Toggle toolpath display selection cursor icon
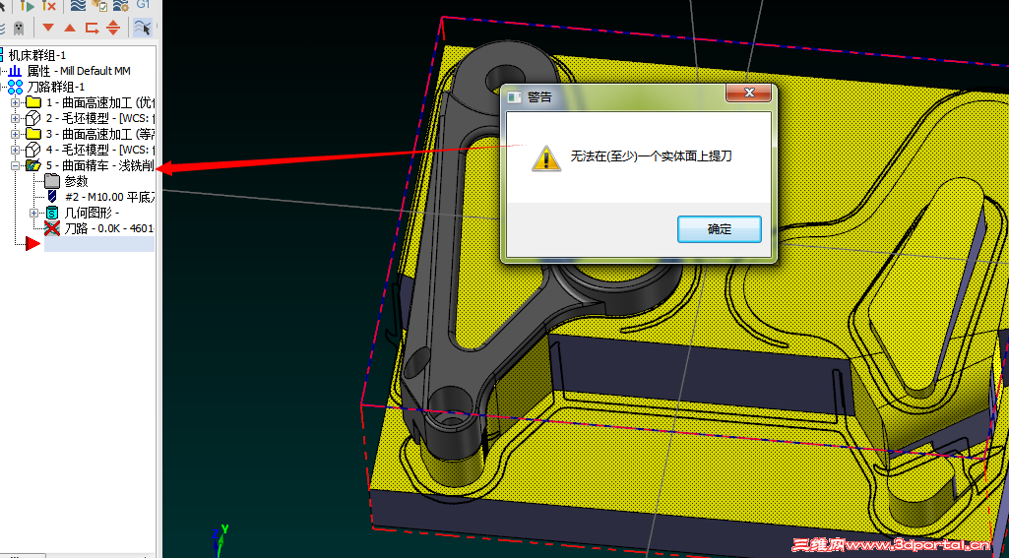 click(x=142, y=28)
